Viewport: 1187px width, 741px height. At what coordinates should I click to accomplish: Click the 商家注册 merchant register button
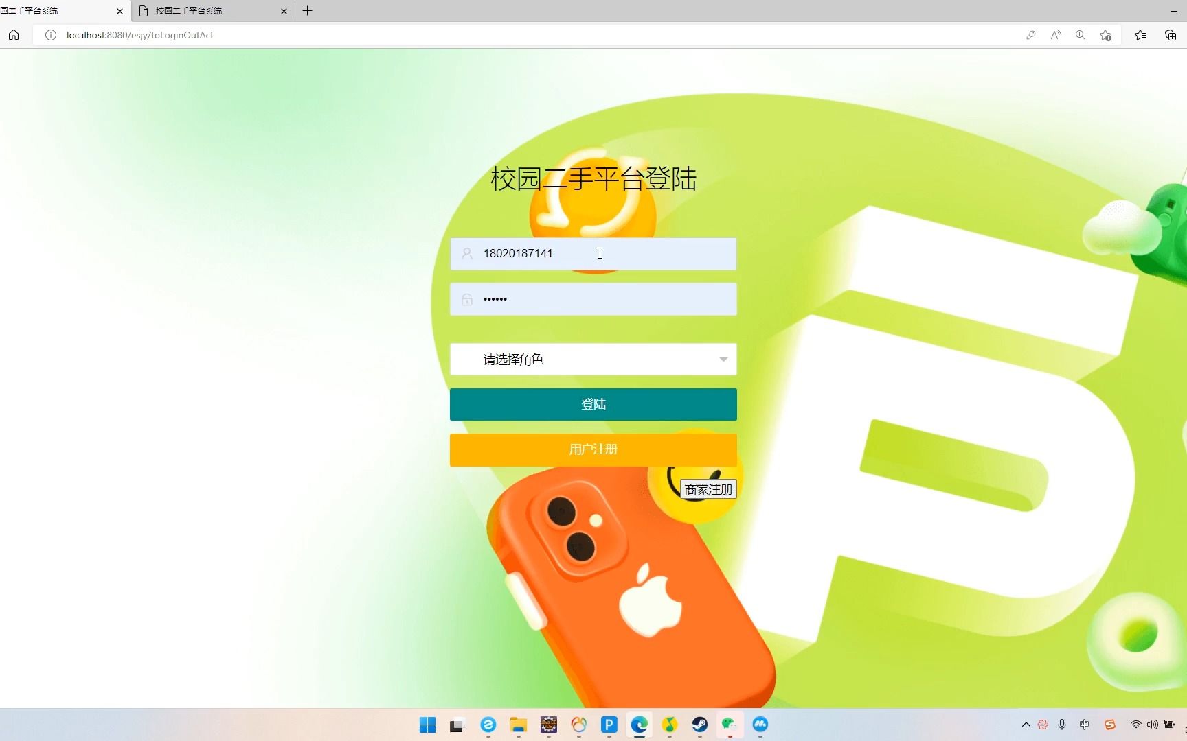708,489
